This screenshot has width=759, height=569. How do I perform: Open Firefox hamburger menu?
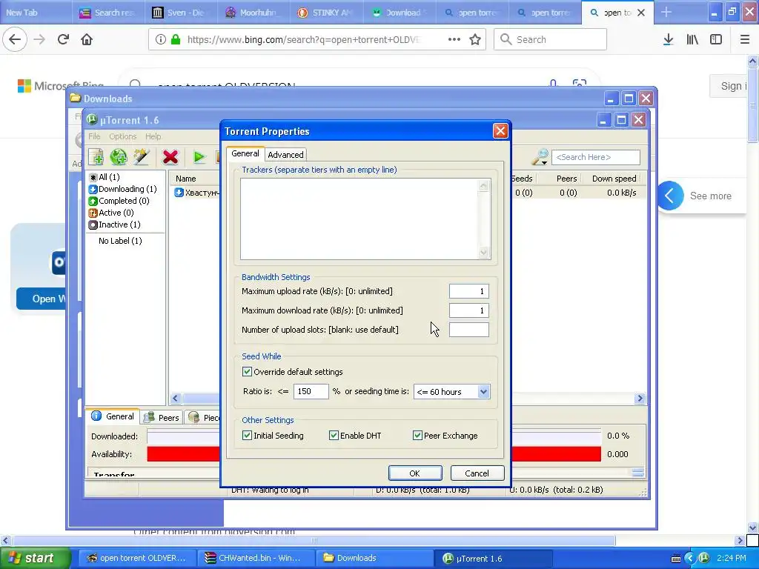point(745,40)
